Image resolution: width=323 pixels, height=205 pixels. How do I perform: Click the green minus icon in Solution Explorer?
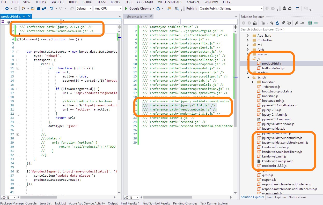click(316, 23)
